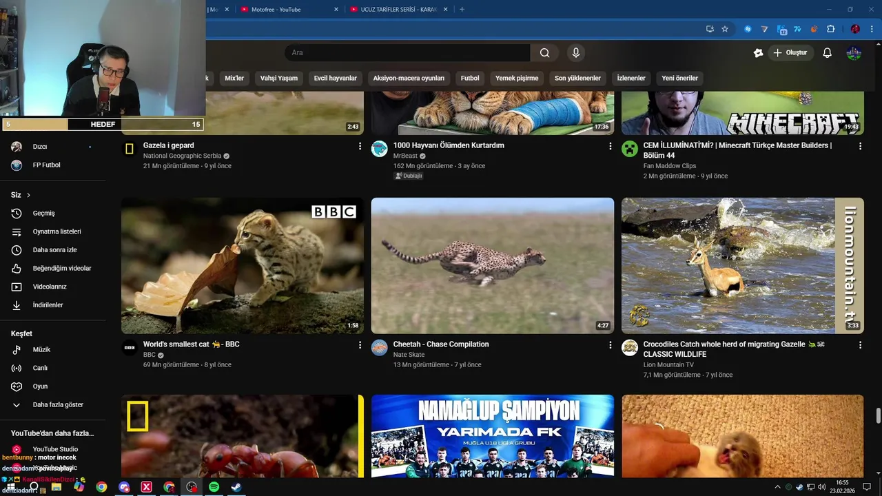Open the Chrome profile avatar
The image size is (882, 496).
point(855,29)
